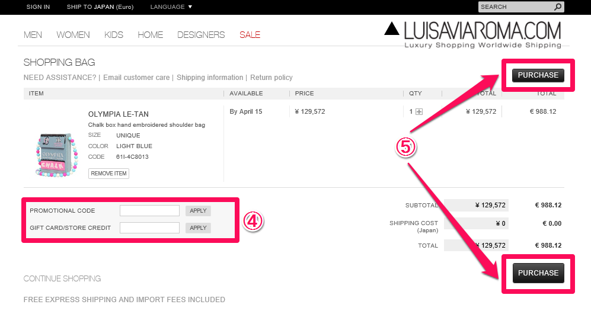Click product code 61I-4C8013
The image size is (591, 314).
[x=132, y=156]
